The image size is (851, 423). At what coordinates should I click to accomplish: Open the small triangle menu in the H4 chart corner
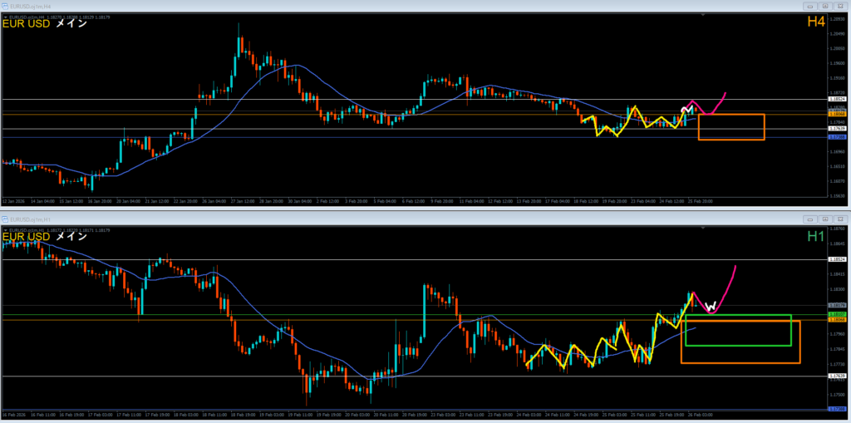5,17
